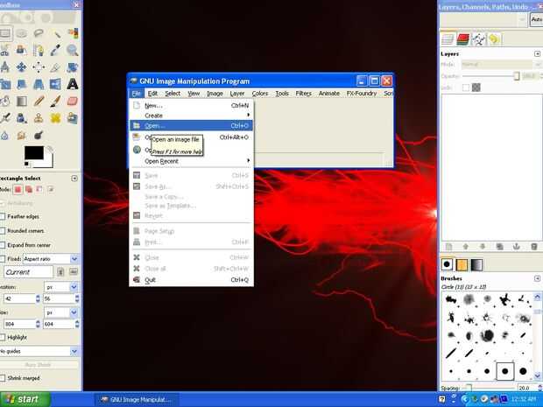
Task: Select the Rectangle Select tool
Action: click(5, 33)
